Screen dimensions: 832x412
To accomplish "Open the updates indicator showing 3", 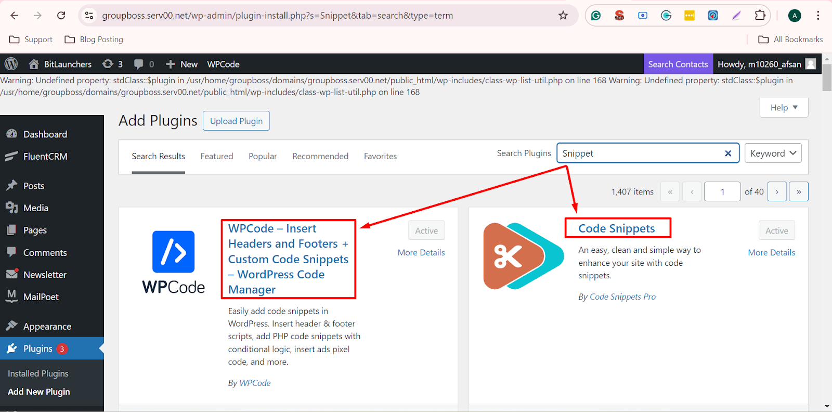I will tap(112, 64).
